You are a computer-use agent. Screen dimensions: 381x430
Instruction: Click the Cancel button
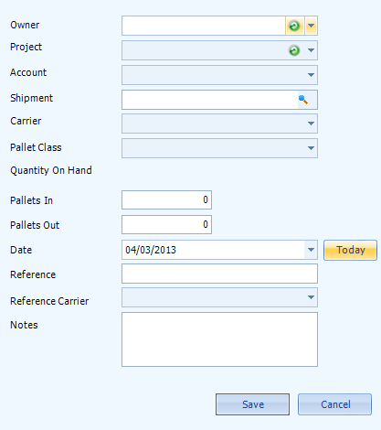334,404
